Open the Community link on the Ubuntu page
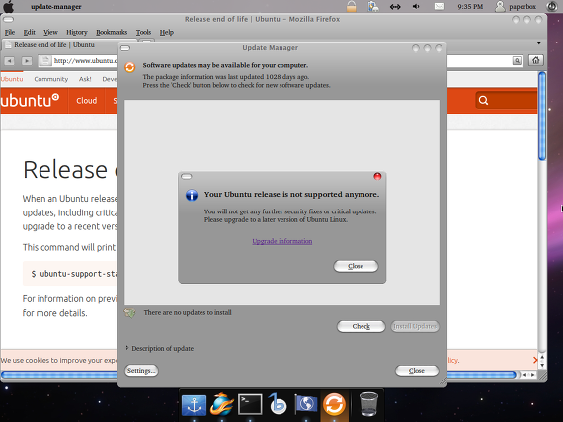The image size is (563, 422). [51, 79]
